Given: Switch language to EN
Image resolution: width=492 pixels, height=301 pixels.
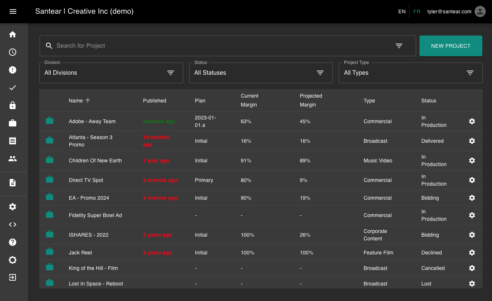Looking at the screenshot, I should (402, 11).
